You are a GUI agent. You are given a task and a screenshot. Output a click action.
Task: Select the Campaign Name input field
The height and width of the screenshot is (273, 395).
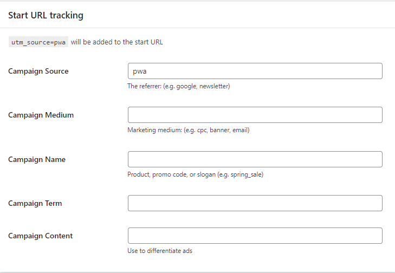(x=255, y=159)
